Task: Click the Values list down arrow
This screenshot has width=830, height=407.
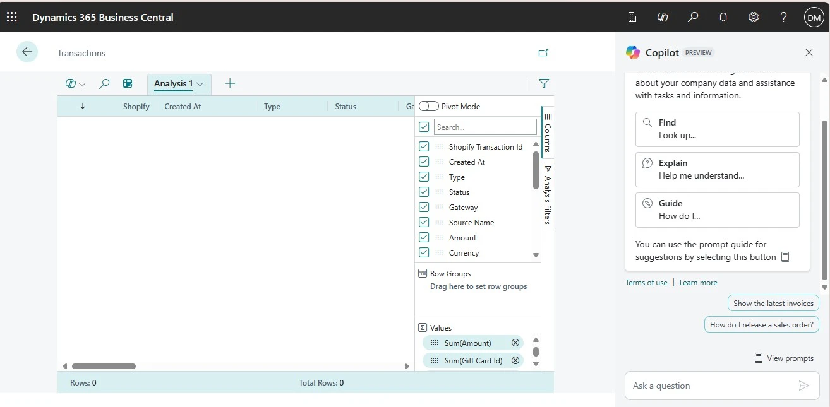Action: 536,363
